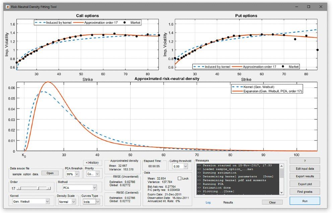This screenshot has height=213, width=335.
Task: Export the current plot
Action: coord(305,184)
